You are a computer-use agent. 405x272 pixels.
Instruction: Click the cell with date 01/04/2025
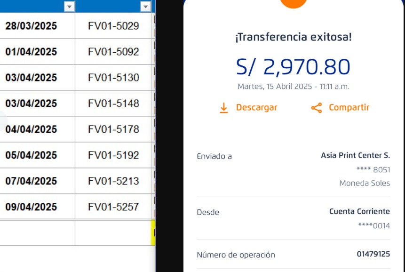coord(31,52)
